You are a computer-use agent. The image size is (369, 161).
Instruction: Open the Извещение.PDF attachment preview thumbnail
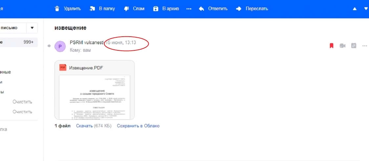pos(95,97)
